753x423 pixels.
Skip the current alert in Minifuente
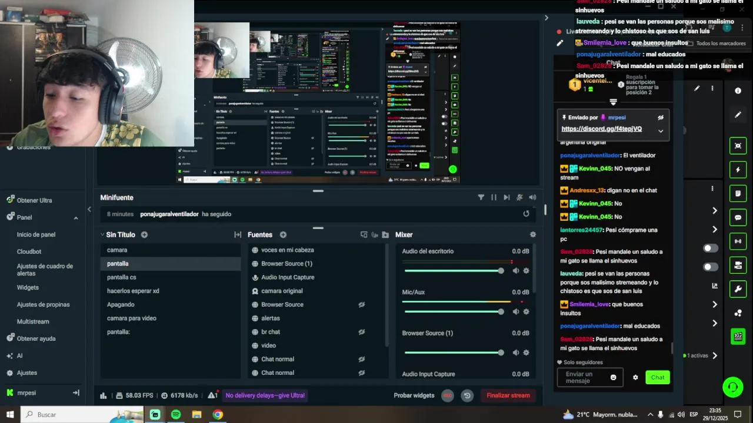point(507,197)
